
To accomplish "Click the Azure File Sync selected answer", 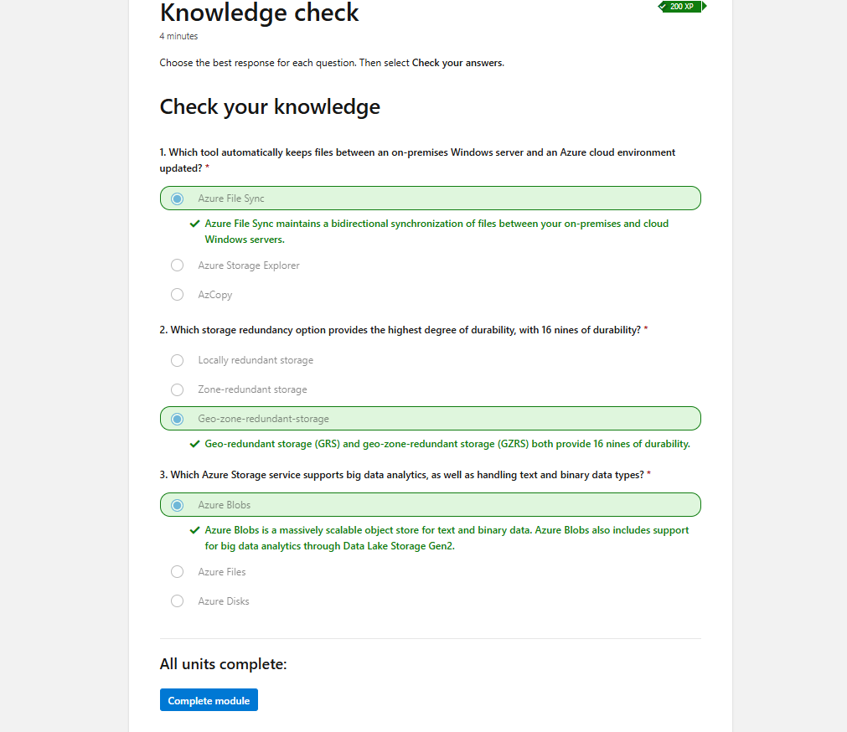I will [x=177, y=198].
